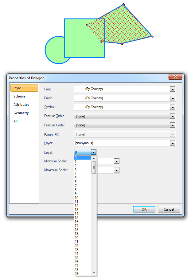Choose level 26 from the list

(x=83, y=262)
